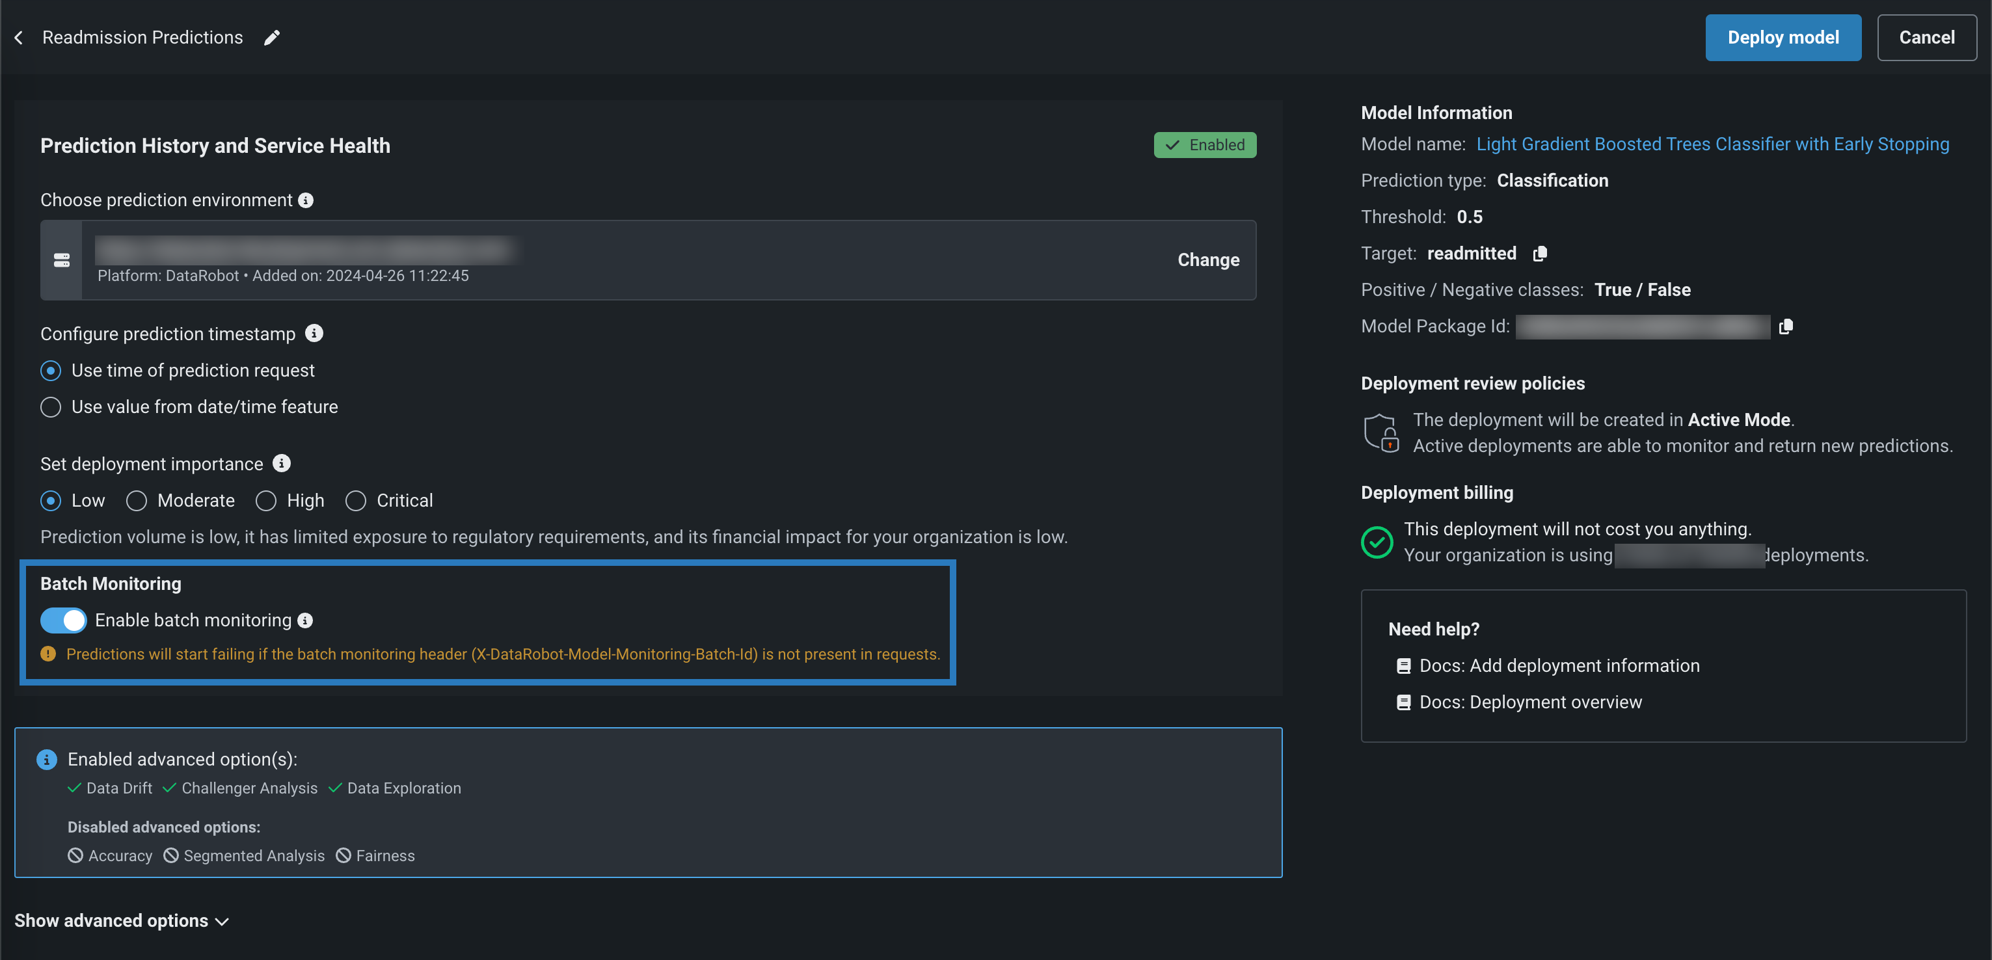Toggle the Enable batch monitoring switch
This screenshot has width=1992, height=960.
(63, 620)
